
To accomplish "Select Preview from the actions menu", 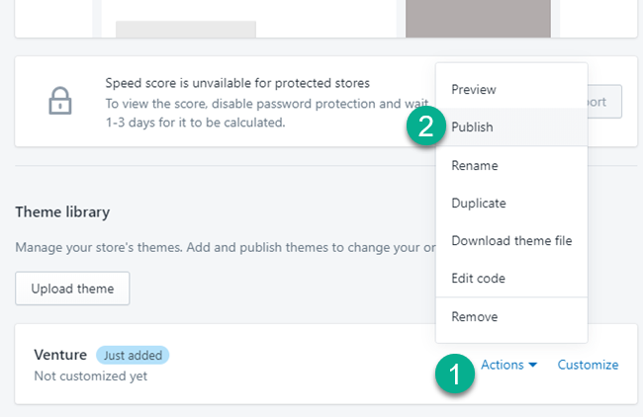I will (473, 90).
